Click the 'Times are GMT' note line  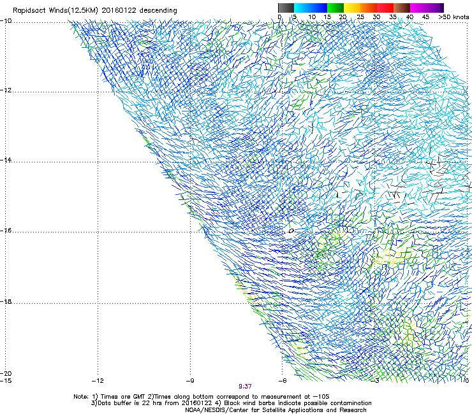[201, 397]
